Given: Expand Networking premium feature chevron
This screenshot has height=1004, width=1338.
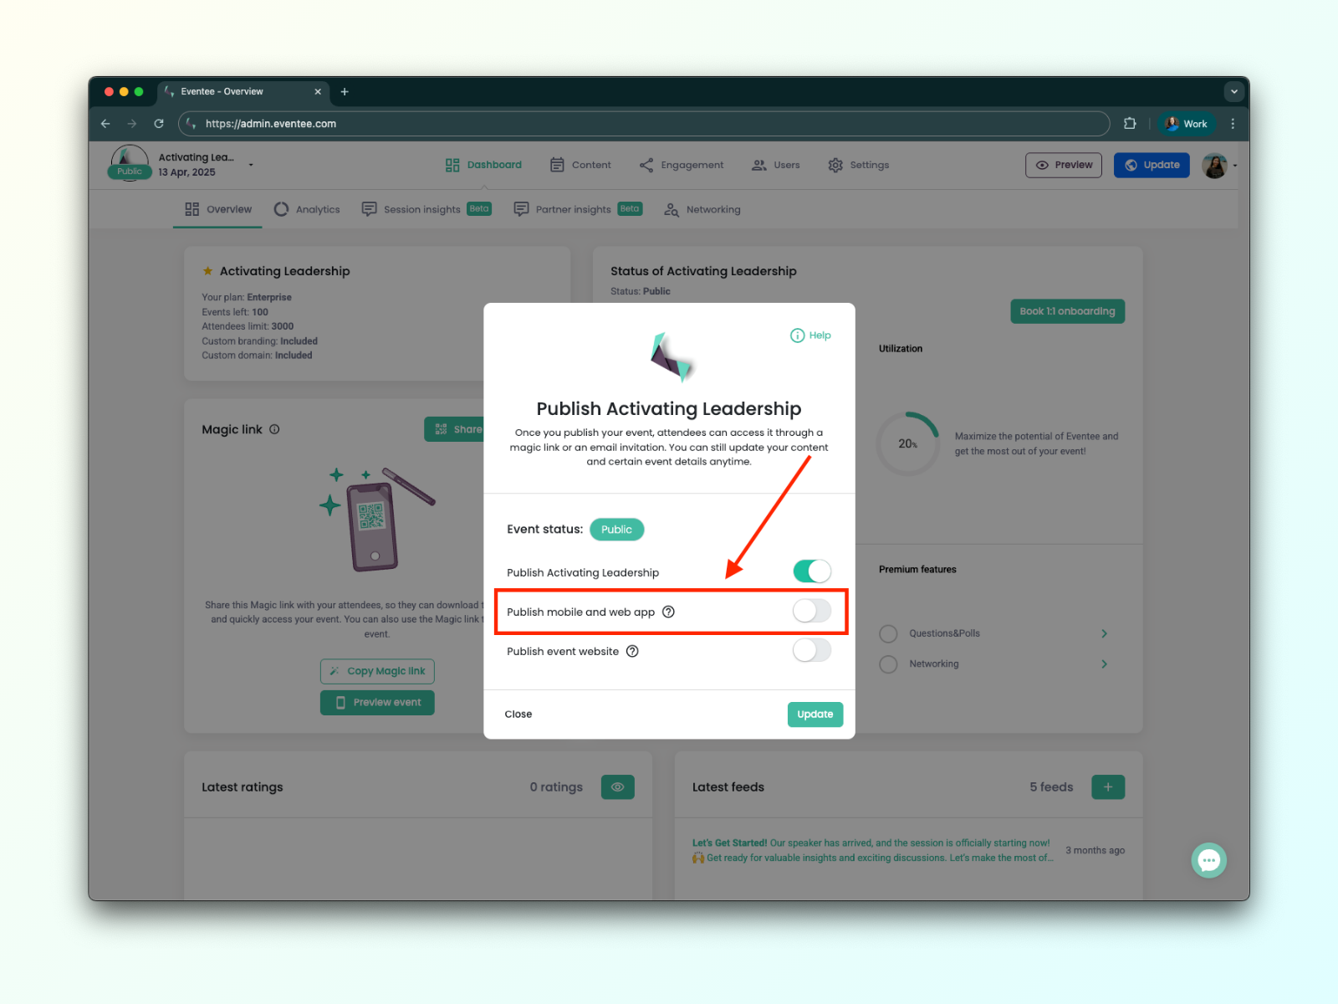Looking at the screenshot, I should click(1105, 664).
